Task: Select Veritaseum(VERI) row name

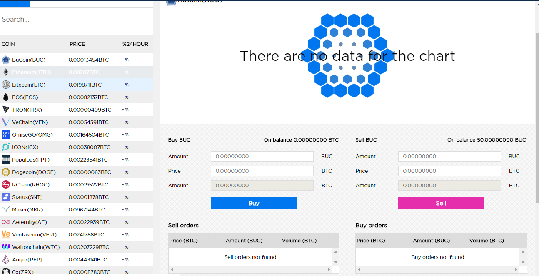Action: (x=34, y=235)
